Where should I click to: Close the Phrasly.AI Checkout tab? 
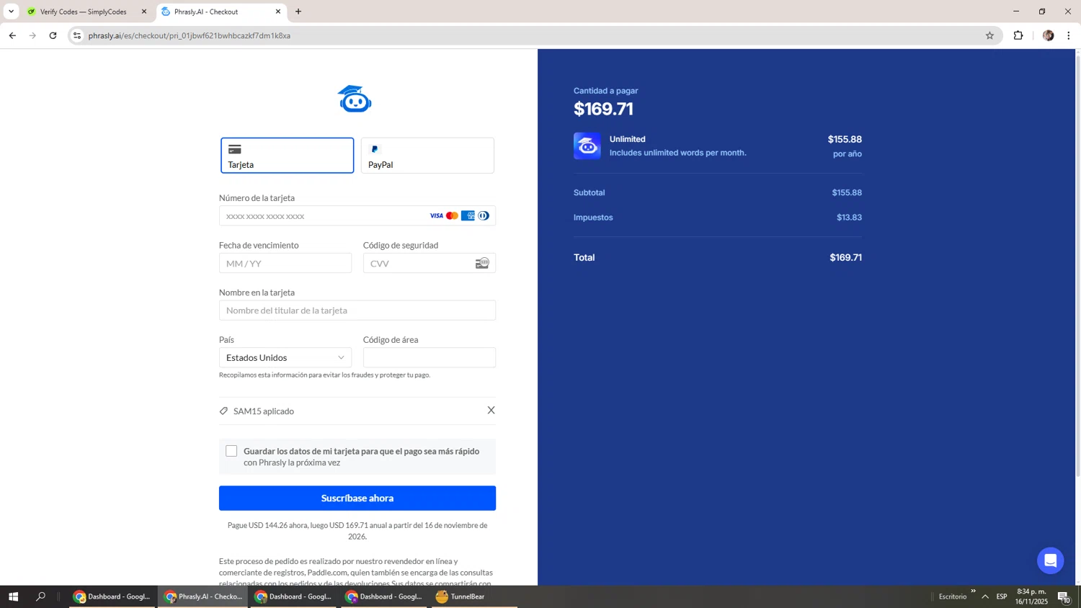[278, 12]
